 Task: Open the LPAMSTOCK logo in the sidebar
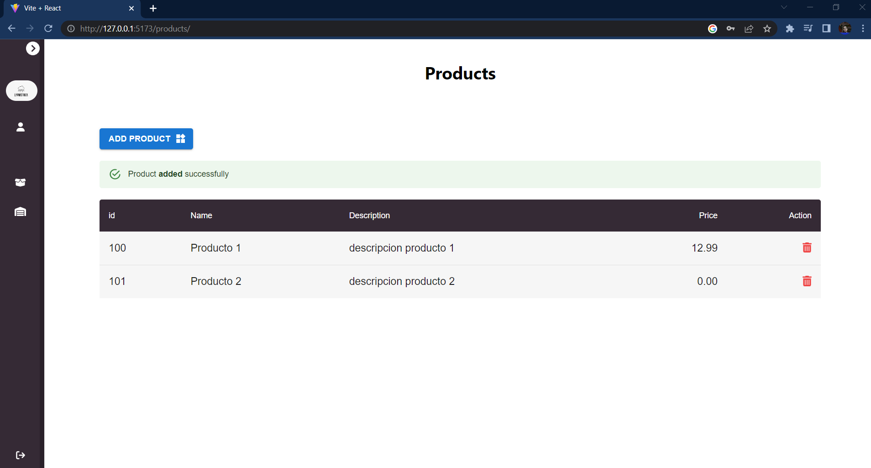tap(21, 90)
